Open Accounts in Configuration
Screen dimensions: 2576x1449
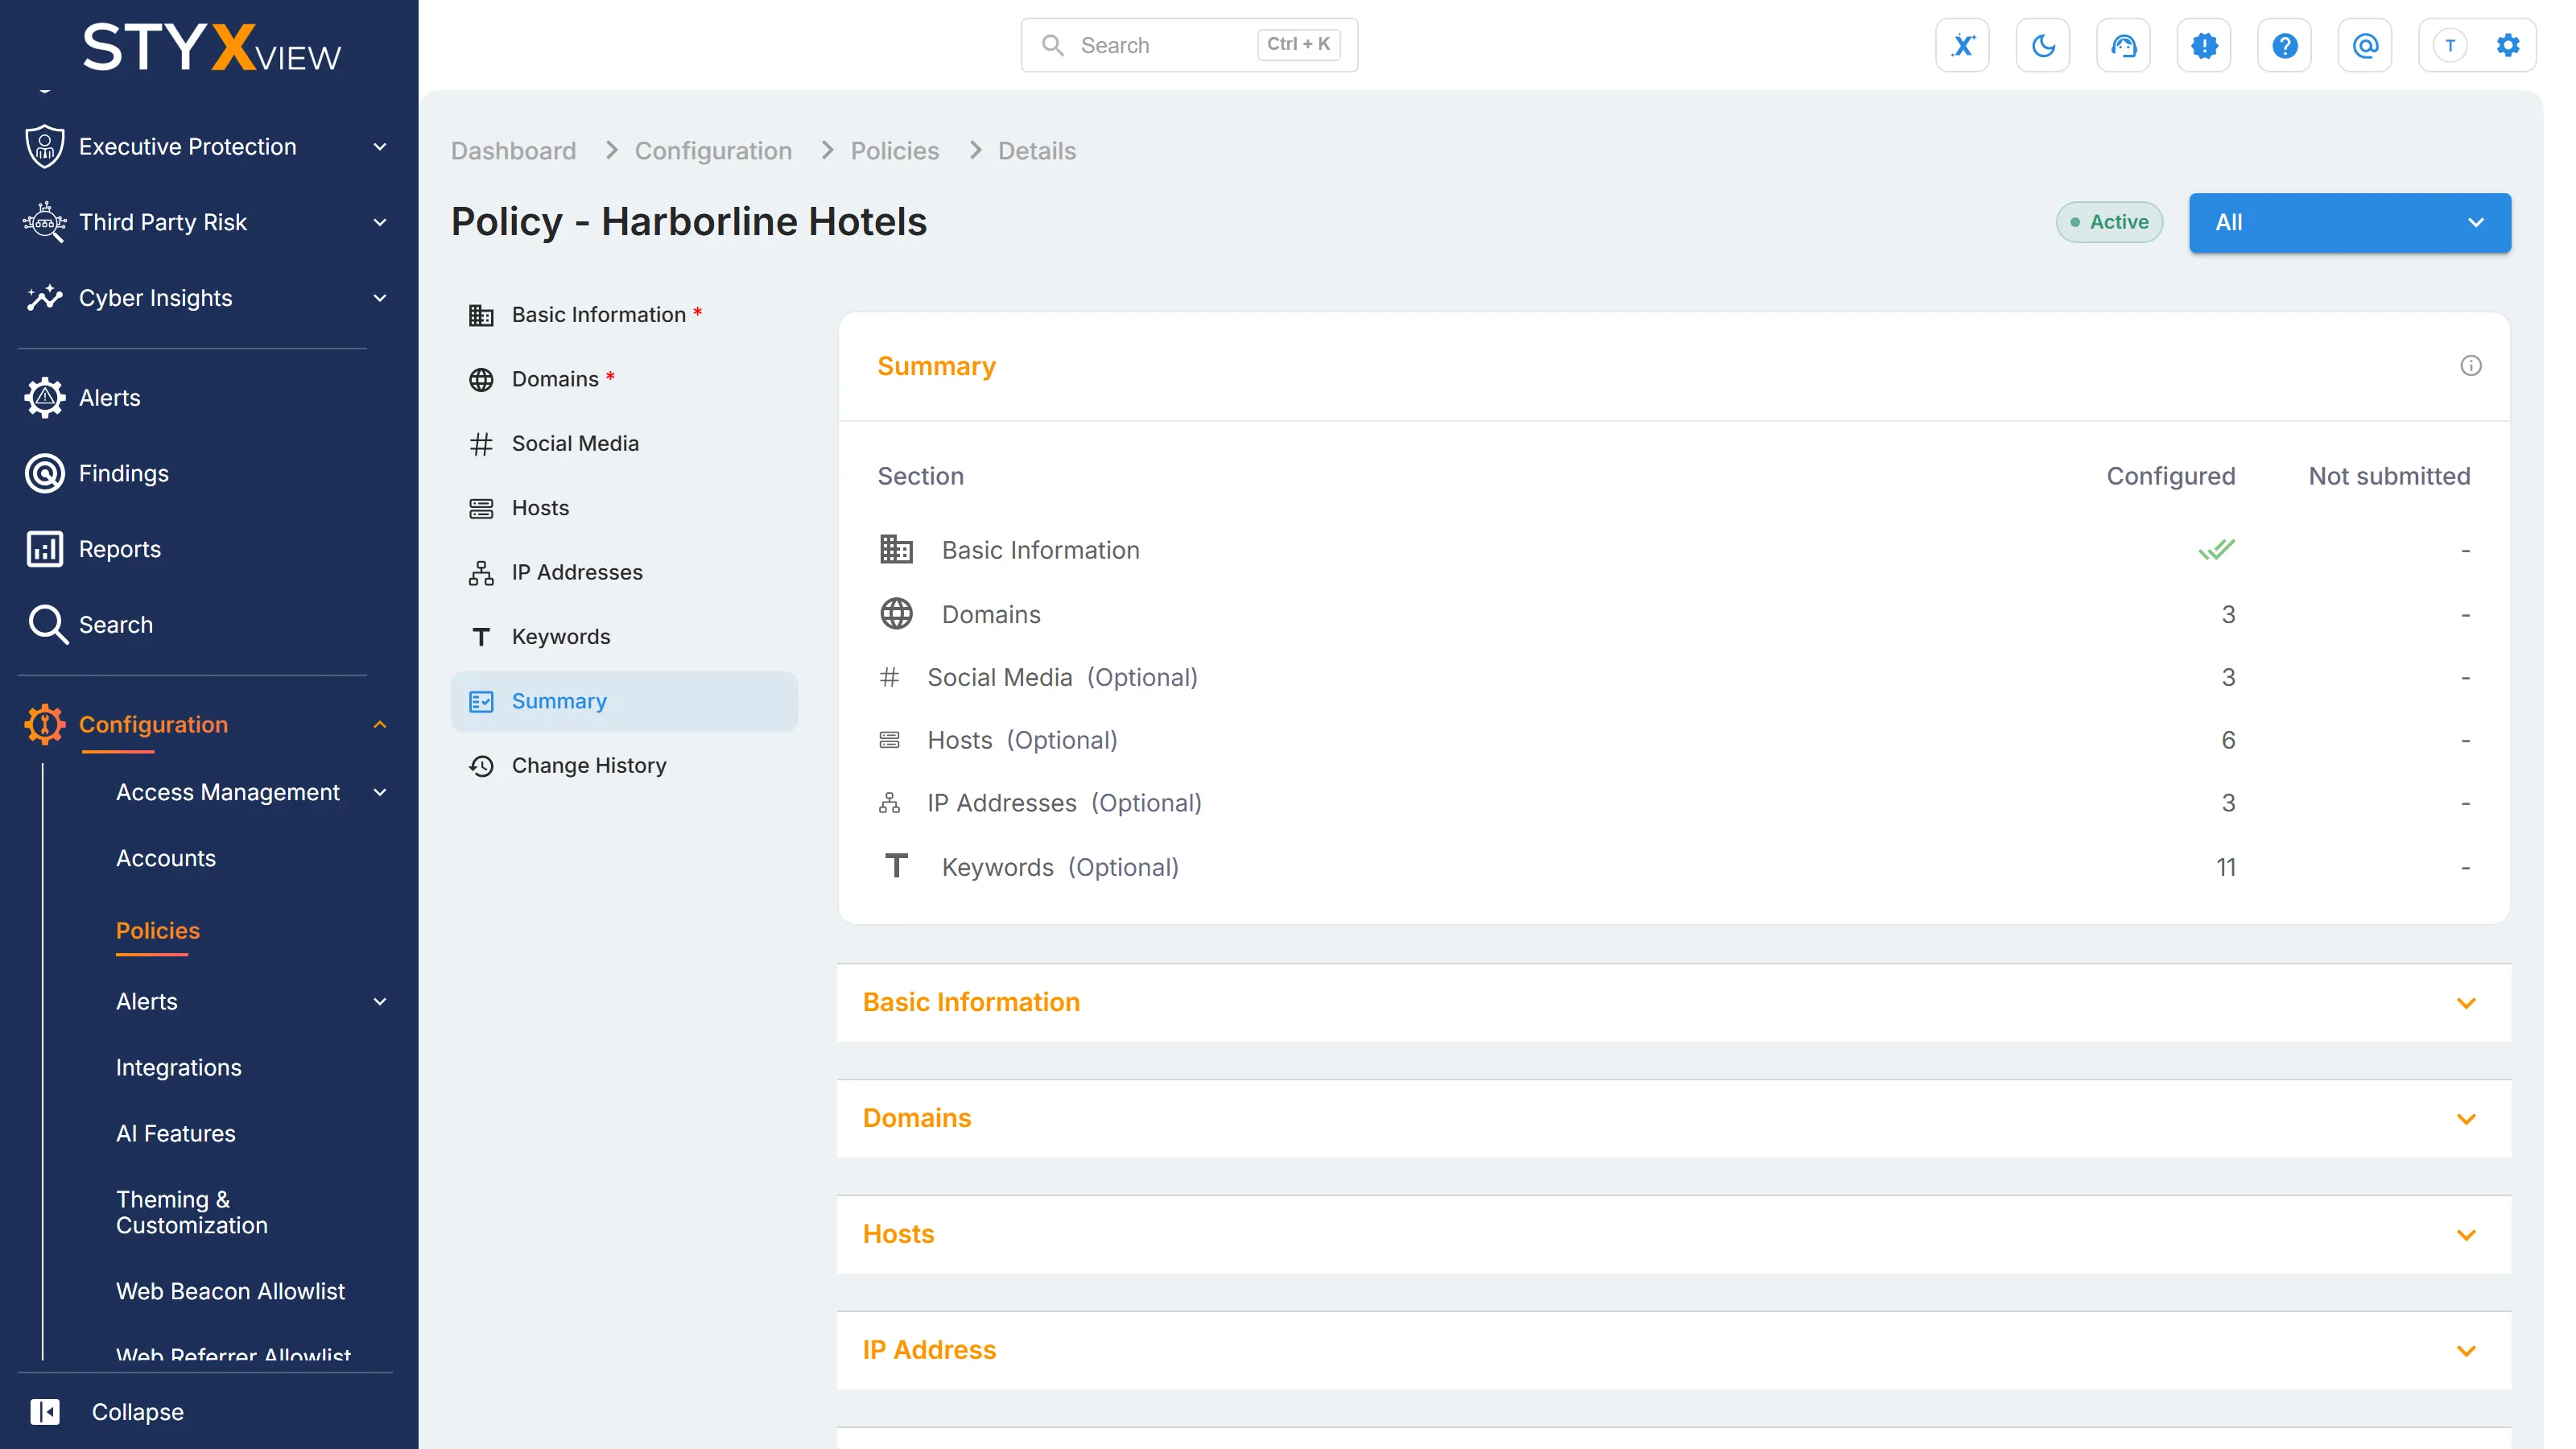[x=166, y=858]
